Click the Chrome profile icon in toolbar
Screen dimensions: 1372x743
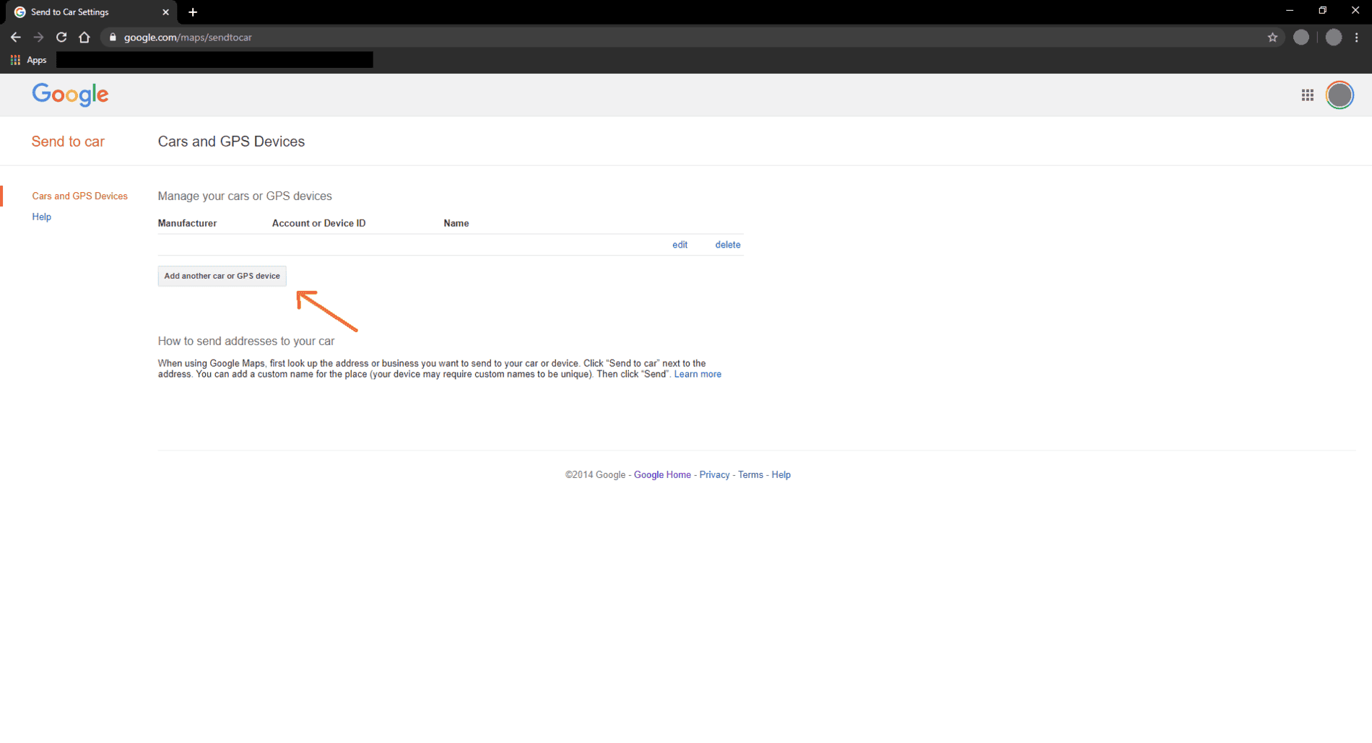point(1333,38)
